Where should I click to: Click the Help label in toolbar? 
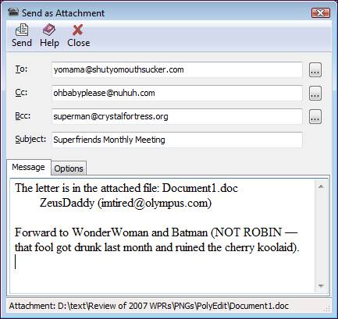(49, 43)
